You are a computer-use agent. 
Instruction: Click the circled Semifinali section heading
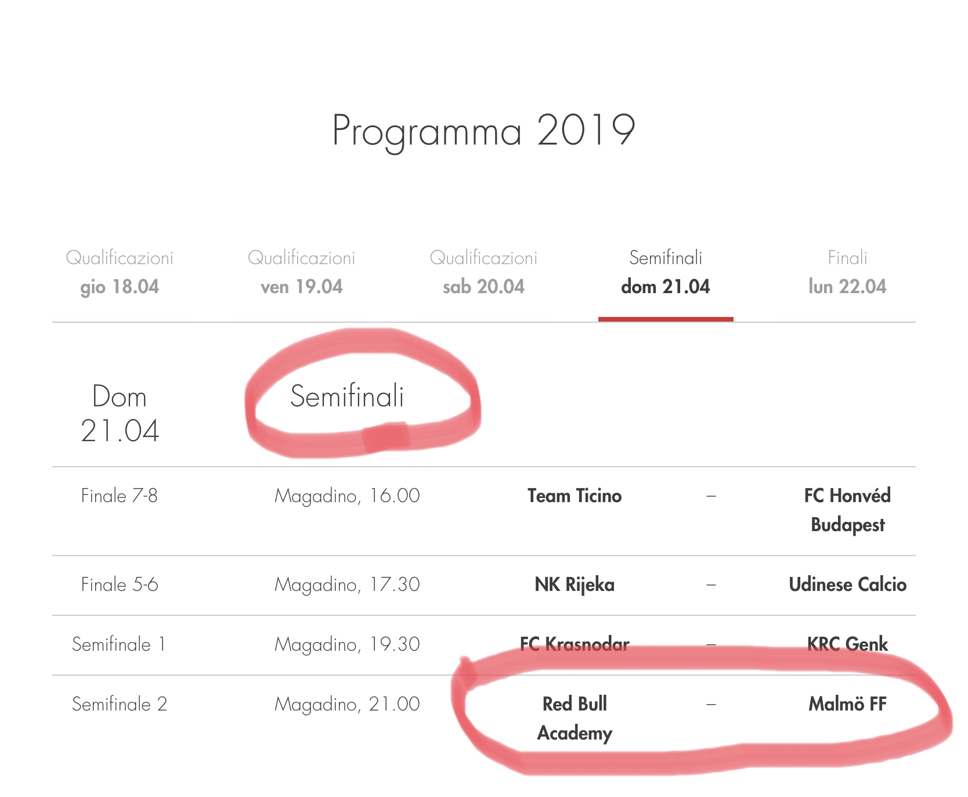(x=347, y=396)
